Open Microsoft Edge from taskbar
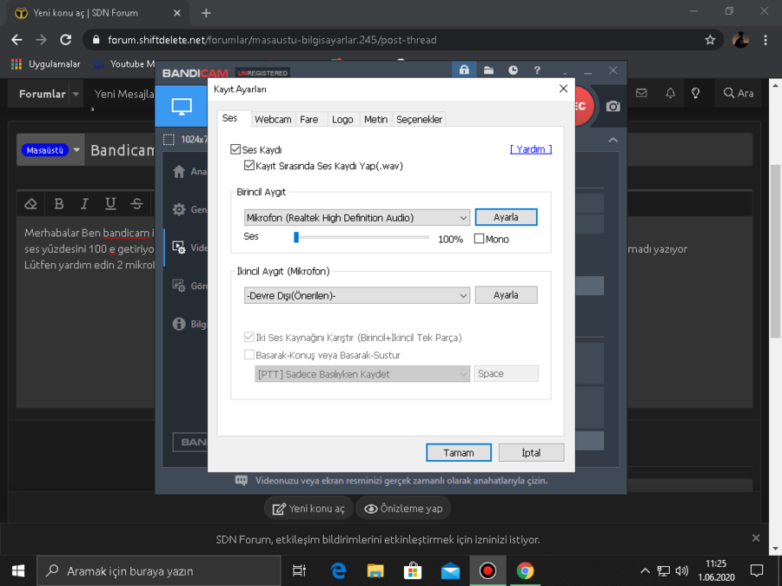 338,570
